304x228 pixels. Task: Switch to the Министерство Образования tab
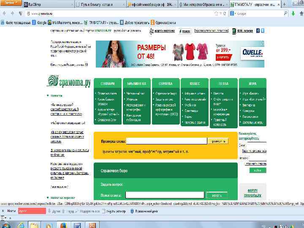pos(204,5)
